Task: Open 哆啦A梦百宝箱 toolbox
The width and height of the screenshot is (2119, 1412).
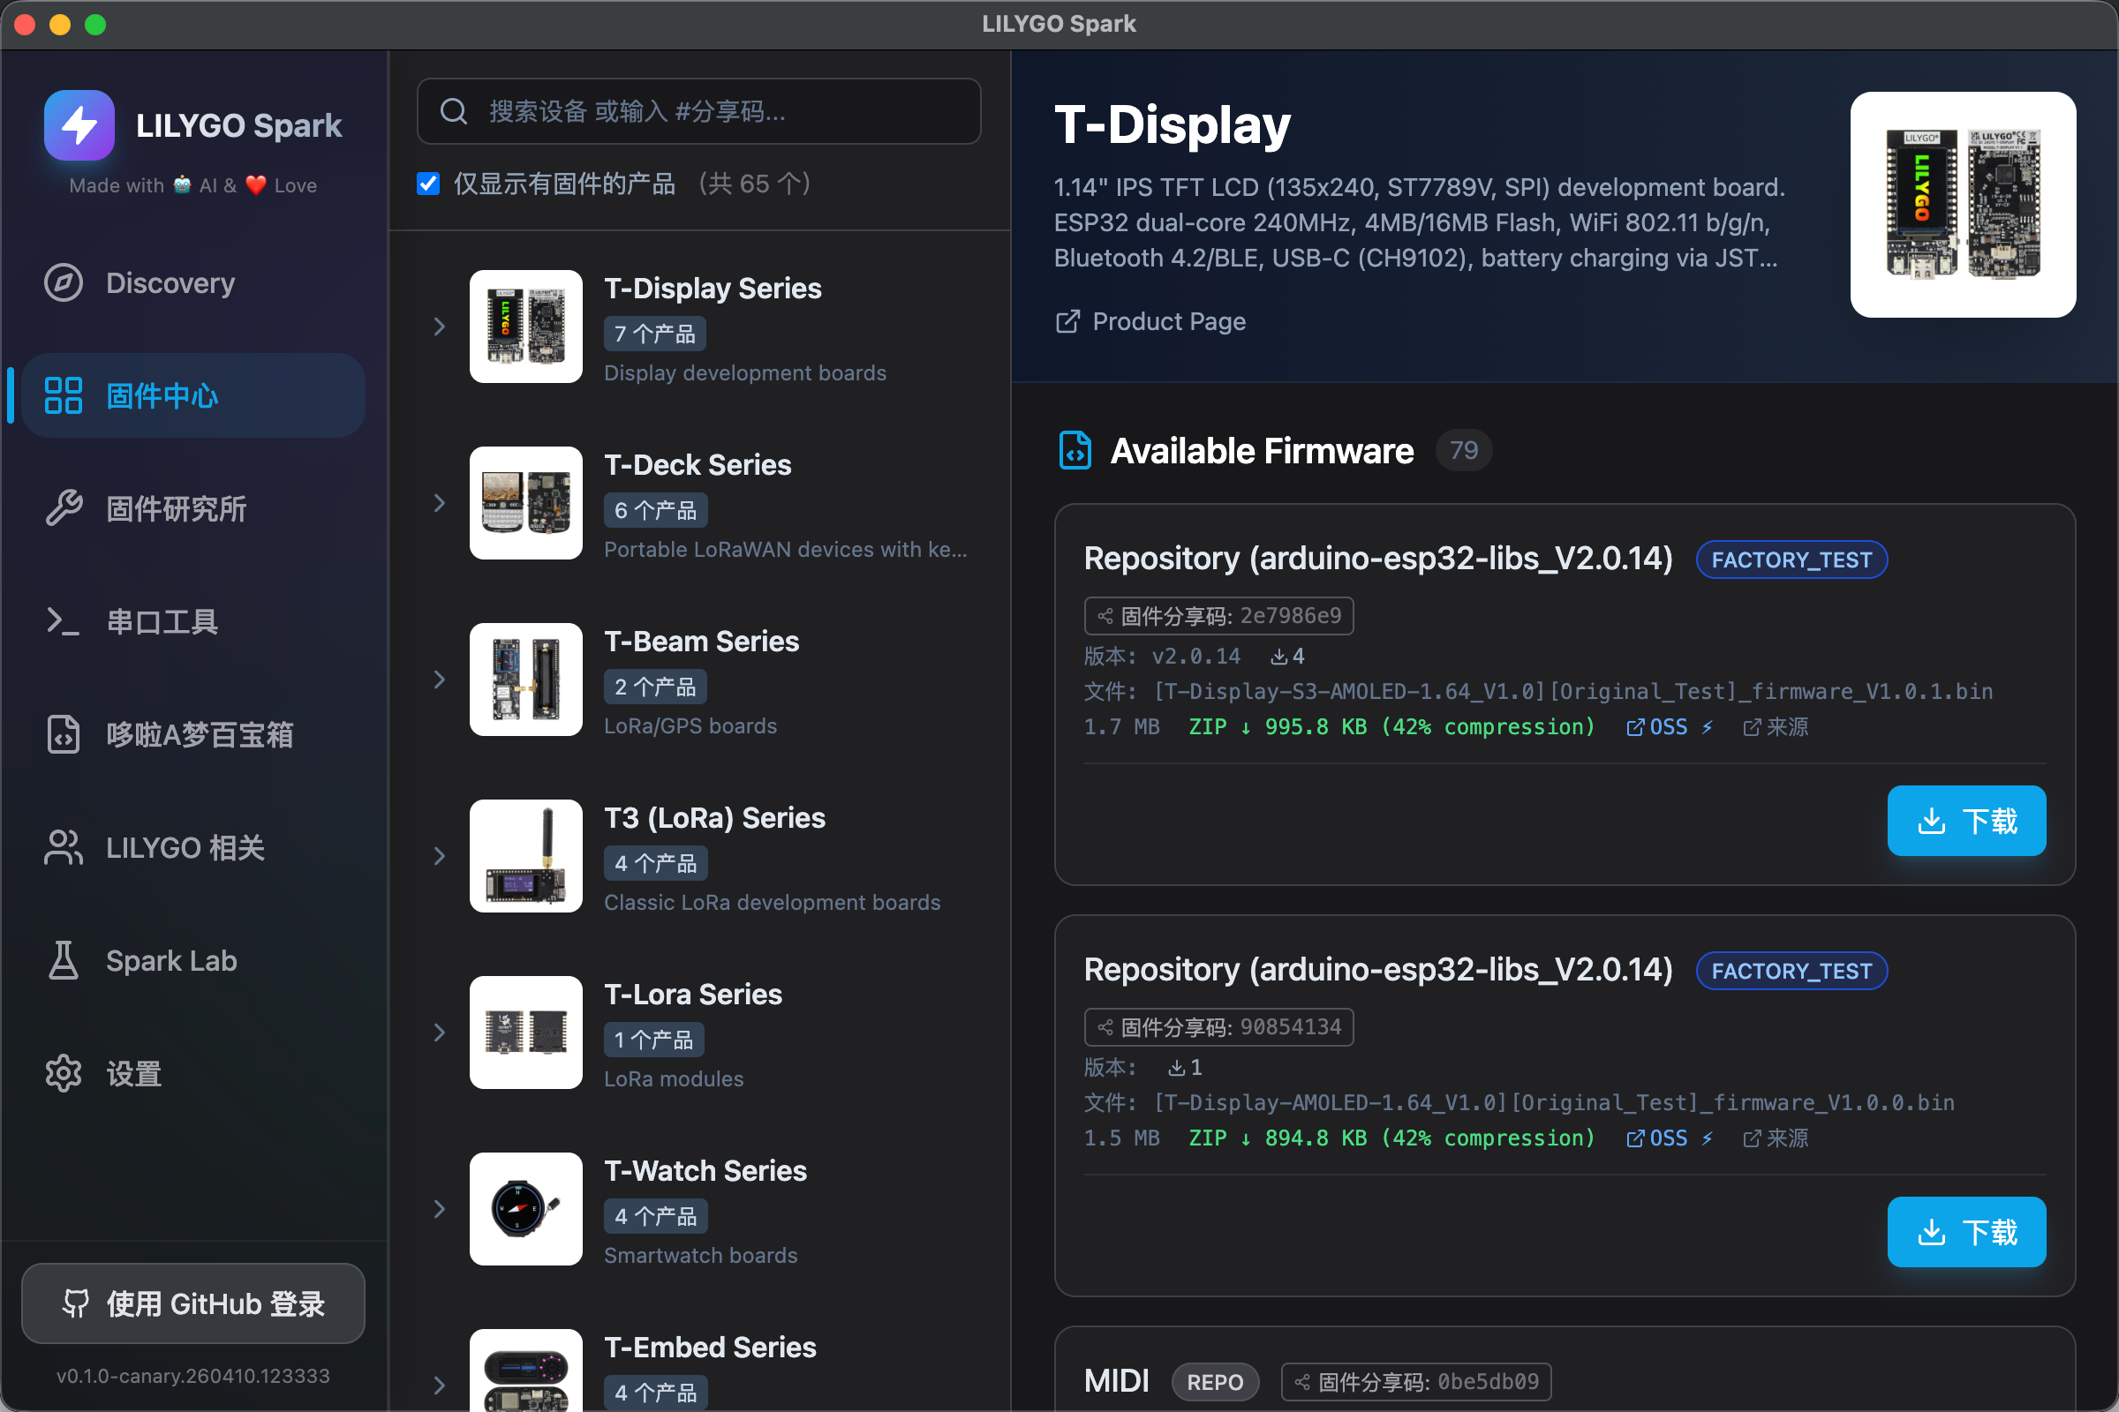Action: (x=193, y=735)
